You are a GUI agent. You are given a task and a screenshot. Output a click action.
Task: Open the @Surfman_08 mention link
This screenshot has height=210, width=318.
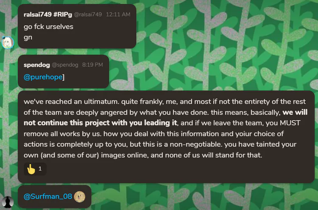(x=47, y=196)
